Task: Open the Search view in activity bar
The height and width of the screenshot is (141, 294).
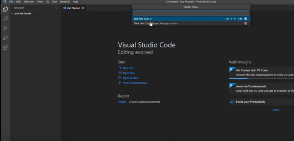Action: (x=5, y=19)
